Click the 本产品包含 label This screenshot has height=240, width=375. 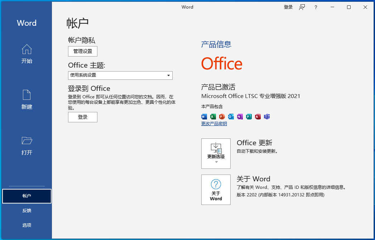tap(212, 107)
